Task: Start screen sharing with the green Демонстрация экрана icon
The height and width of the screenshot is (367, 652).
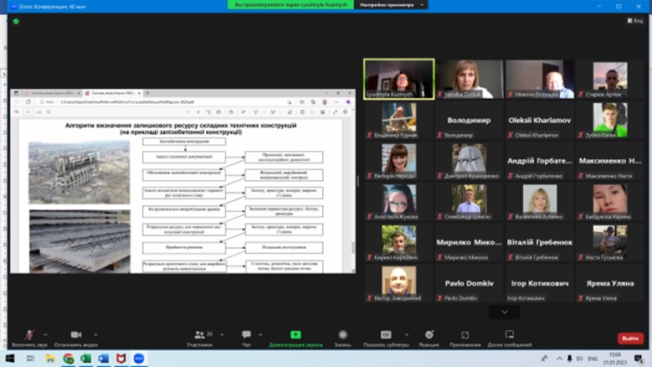Action: coord(295,335)
